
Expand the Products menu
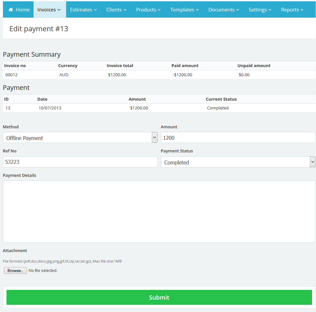point(148,10)
